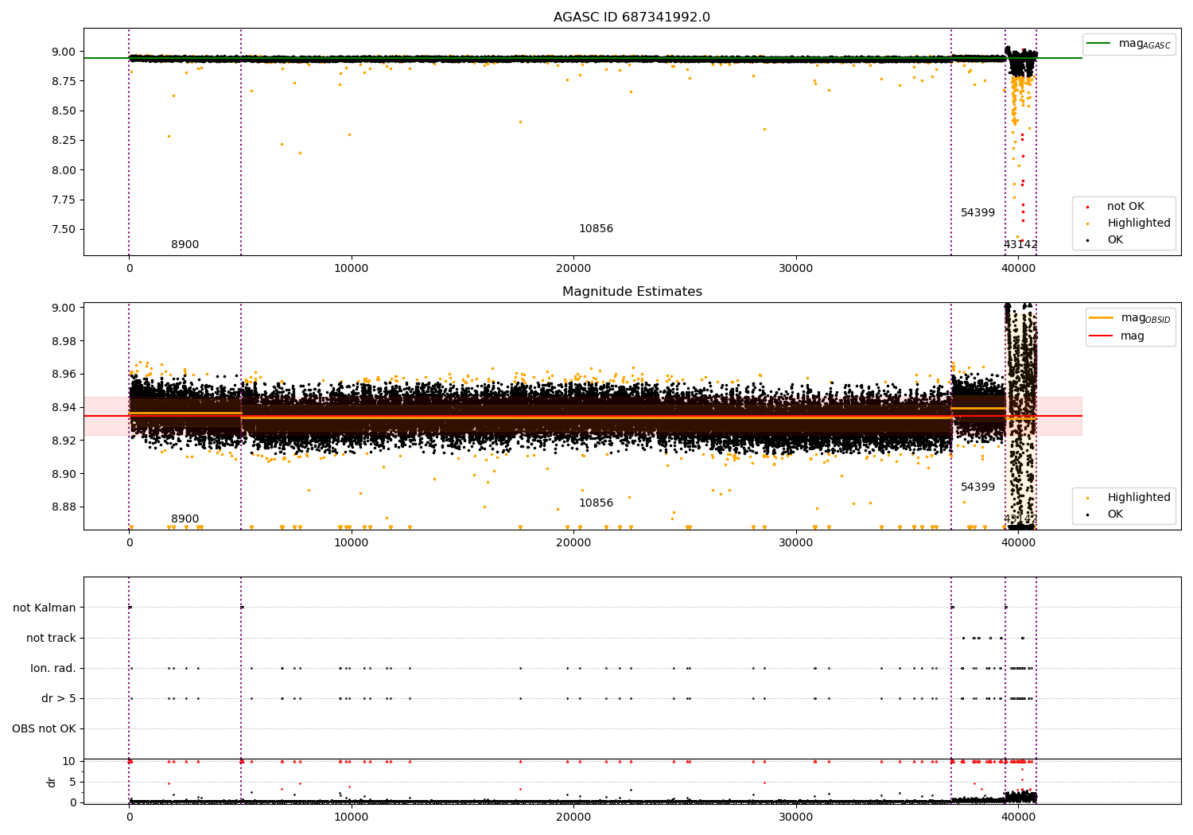The image size is (1193, 835).
Task: Click green line sample beside mag AGASC
Action: coord(1098,44)
